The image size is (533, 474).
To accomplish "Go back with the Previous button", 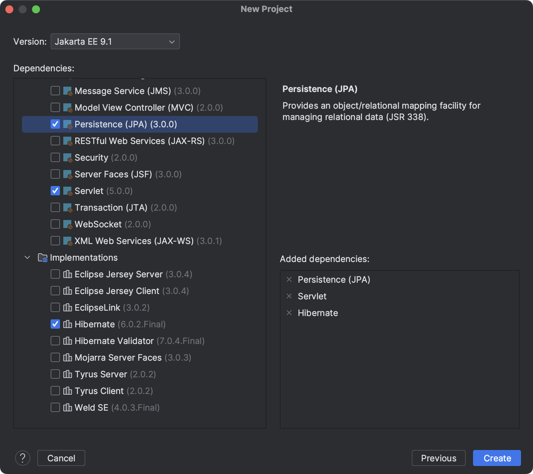I will [x=438, y=458].
